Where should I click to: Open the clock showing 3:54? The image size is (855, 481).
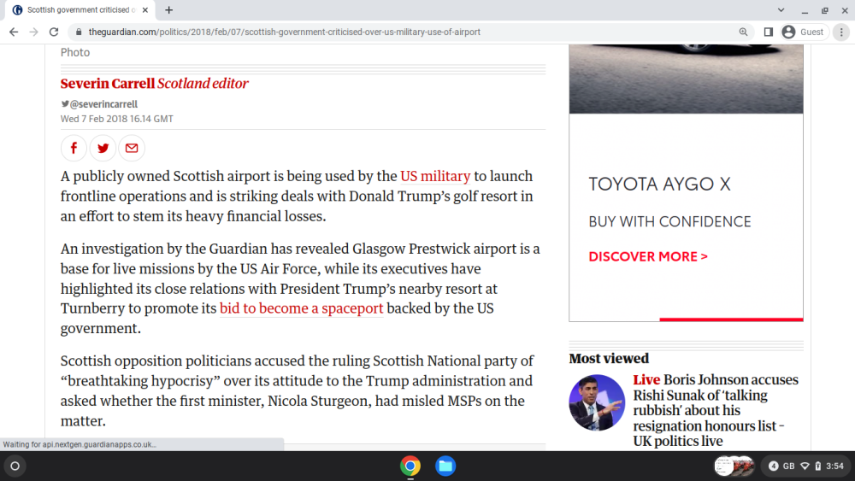pyautogui.click(x=834, y=466)
